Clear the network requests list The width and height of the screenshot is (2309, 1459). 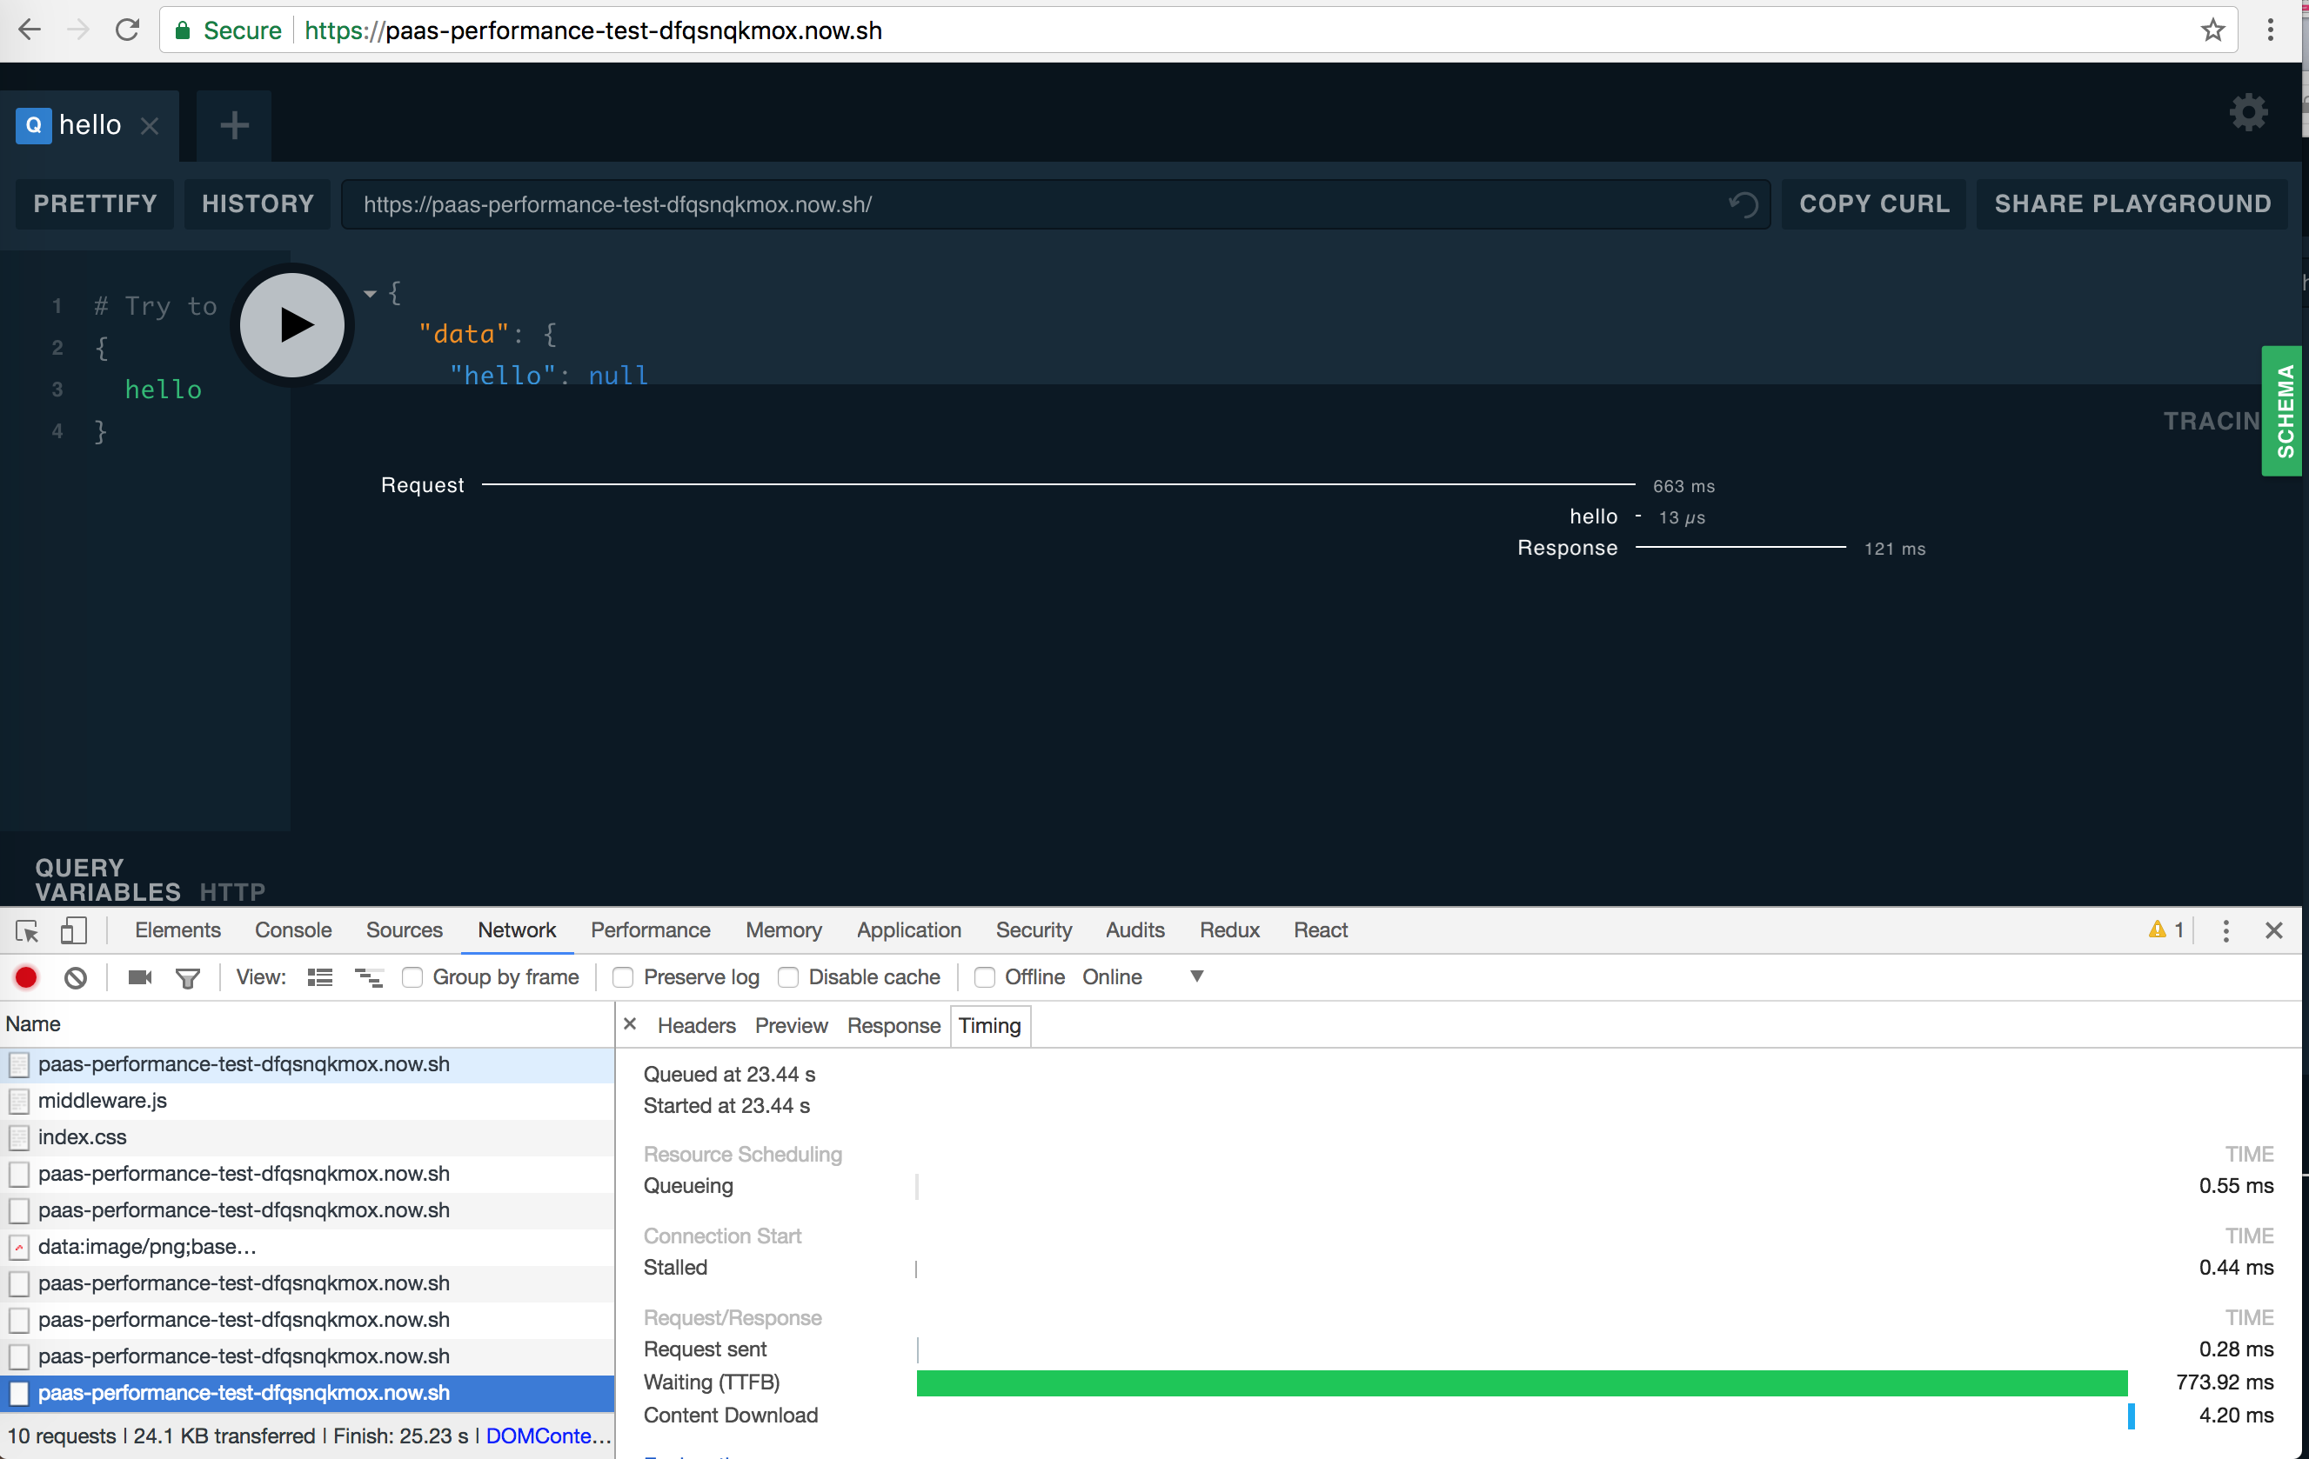pyautogui.click(x=76, y=976)
